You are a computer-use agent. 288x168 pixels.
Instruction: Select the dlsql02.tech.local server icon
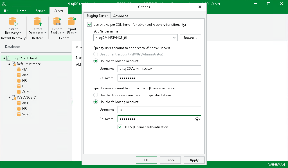coord(9,58)
